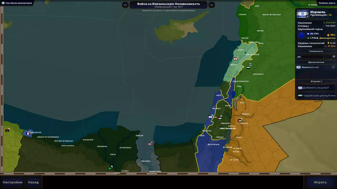Click the Latakia city label

pyautogui.click(x=242, y=14)
